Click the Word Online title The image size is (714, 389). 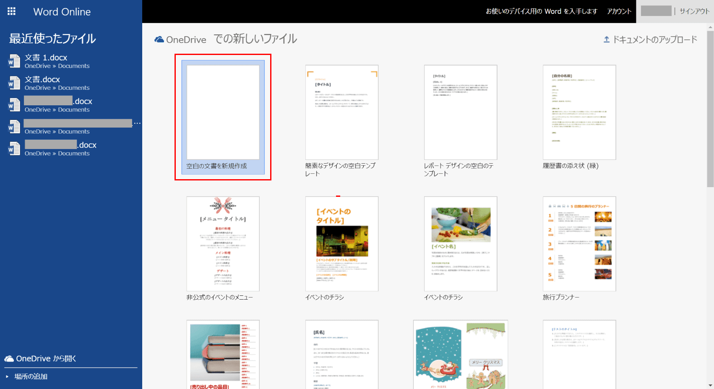(62, 12)
